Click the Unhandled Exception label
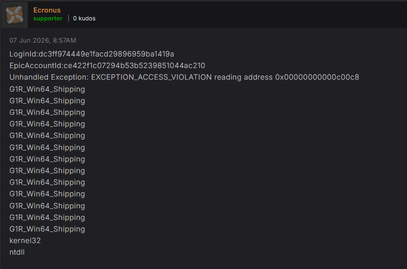 click(49, 77)
